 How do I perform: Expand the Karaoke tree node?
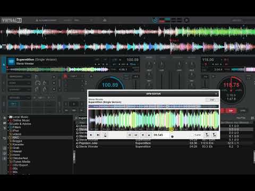8,144
